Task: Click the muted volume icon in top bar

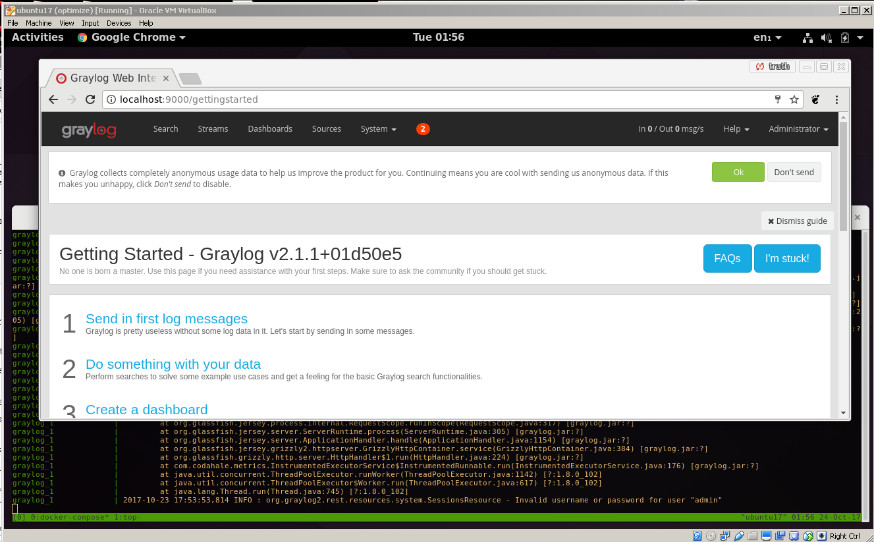Action: pos(827,38)
